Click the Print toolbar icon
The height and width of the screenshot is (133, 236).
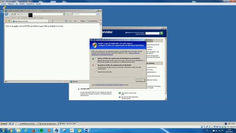point(75,21)
